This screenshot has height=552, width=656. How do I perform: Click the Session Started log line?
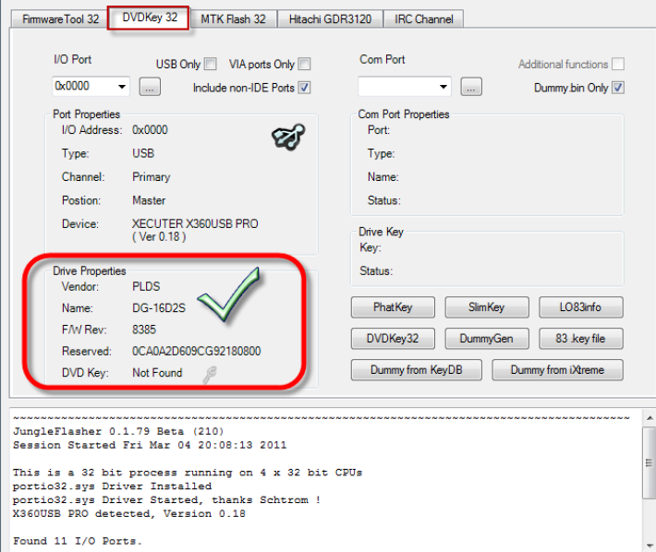[x=150, y=445]
